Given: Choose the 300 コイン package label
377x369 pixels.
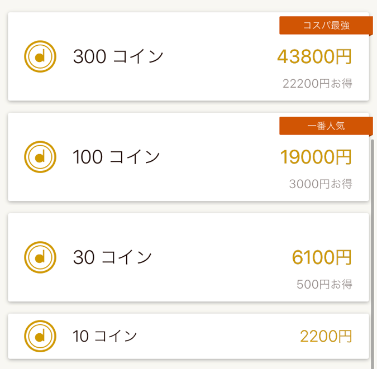Looking at the screenshot, I should pos(118,56).
